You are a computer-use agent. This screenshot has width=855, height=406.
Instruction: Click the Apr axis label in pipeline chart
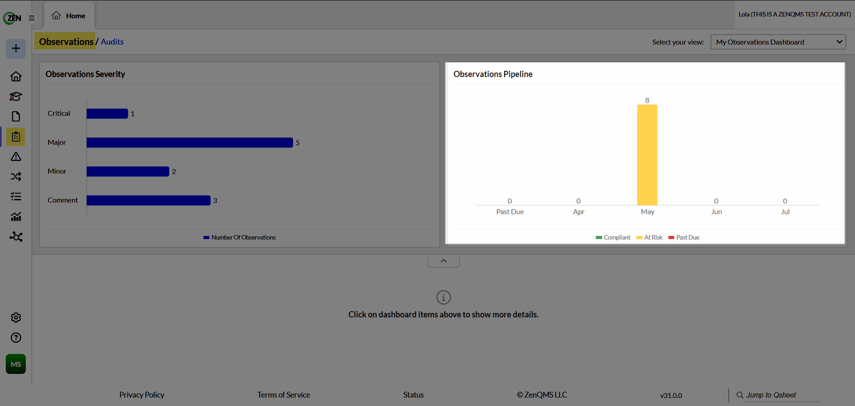(x=578, y=212)
